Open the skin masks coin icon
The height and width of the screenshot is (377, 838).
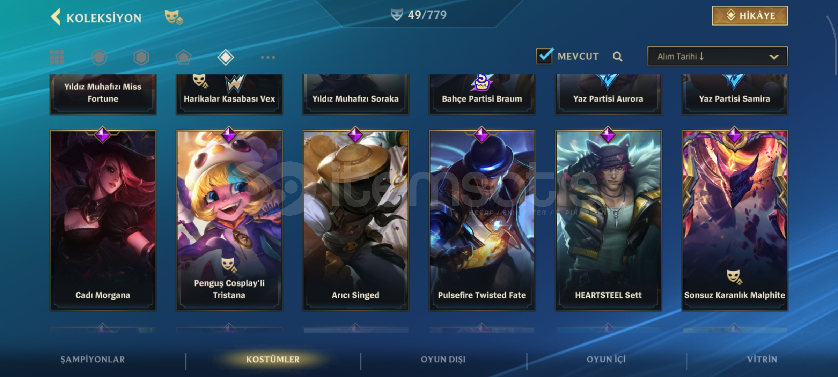point(174,17)
